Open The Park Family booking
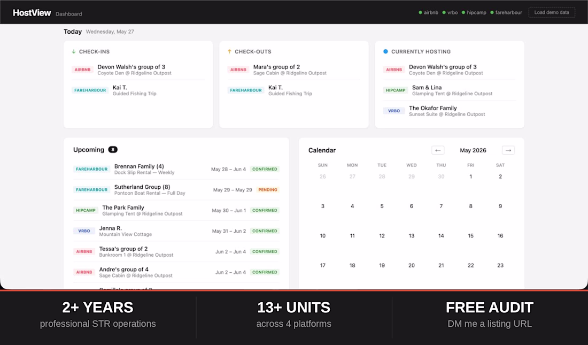The height and width of the screenshot is (345, 588). [176, 210]
